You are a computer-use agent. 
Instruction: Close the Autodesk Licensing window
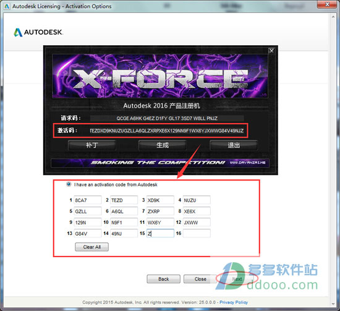click(x=327, y=4)
